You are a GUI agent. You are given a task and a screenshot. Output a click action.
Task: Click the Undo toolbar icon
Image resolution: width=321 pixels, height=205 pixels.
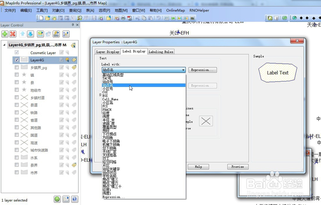coord(159,18)
